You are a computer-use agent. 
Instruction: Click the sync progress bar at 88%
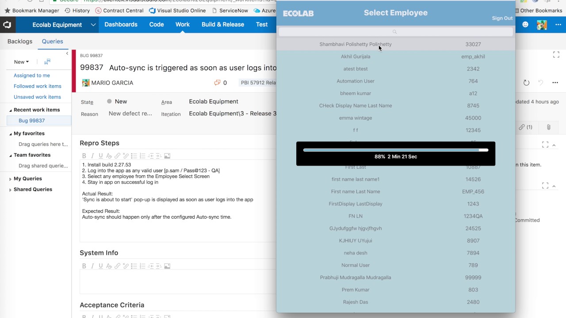[x=396, y=150]
